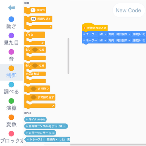Pick the 秒待つ wait block
The width and height of the screenshot is (146, 146).
click(x=35, y=10)
